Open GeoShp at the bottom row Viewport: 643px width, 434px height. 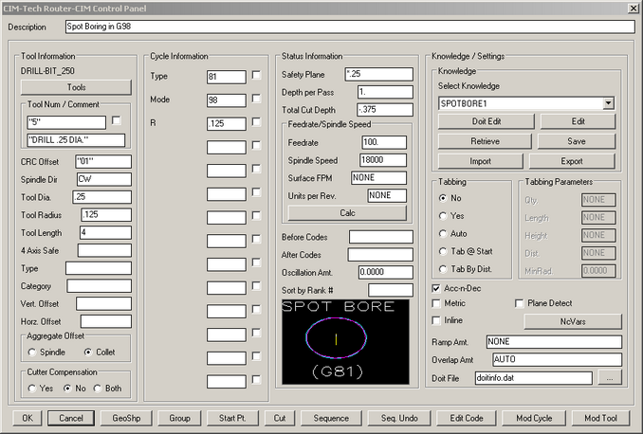click(126, 418)
